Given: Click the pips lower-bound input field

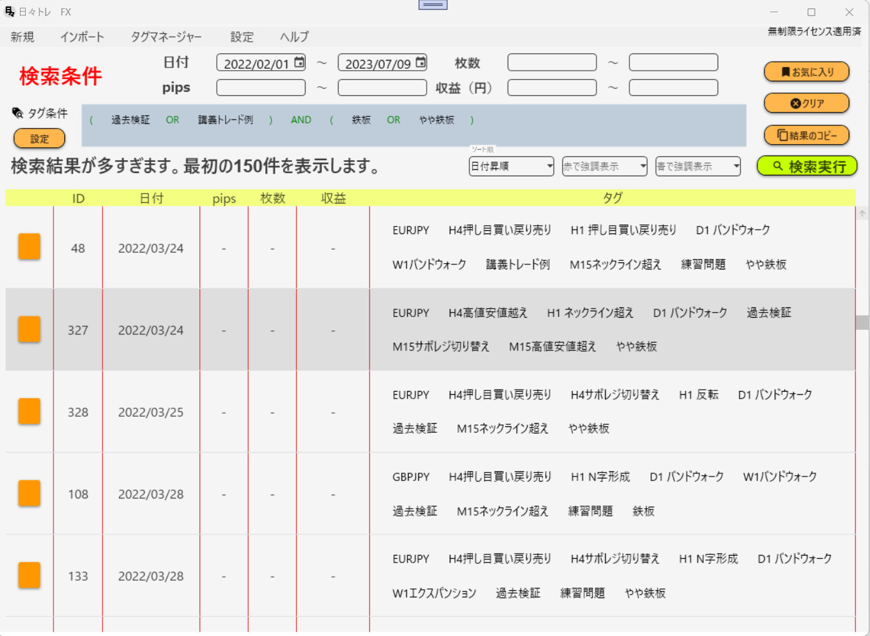Looking at the screenshot, I should [x=261, y=87].
